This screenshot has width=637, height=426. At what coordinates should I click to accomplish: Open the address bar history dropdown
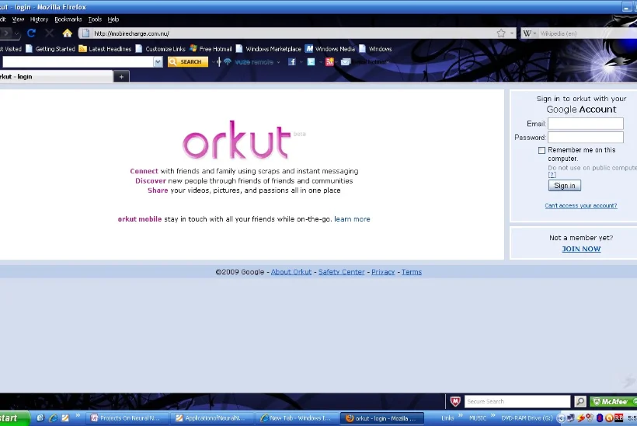click(512, 33)
